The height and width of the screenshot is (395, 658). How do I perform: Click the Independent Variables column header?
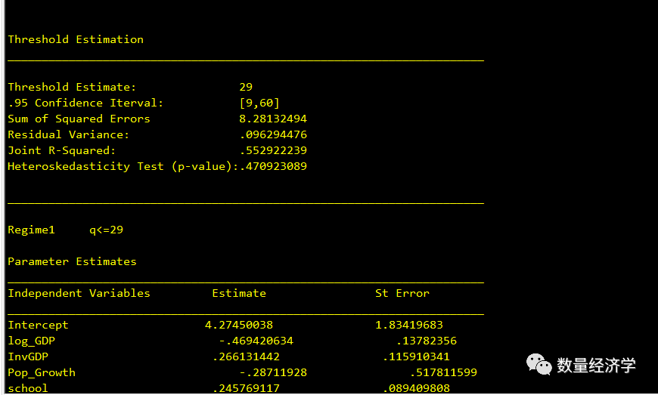pyautogui.click(x=79, y=293)
